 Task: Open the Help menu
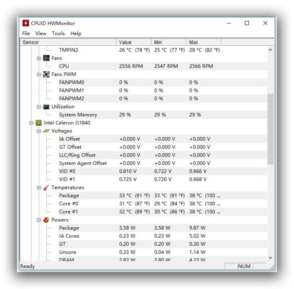76,33
